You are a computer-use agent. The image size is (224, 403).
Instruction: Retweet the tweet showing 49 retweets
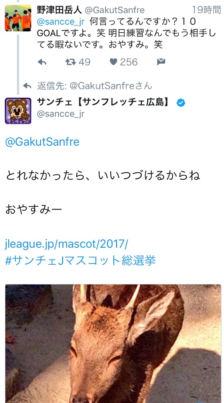(71, 62)
